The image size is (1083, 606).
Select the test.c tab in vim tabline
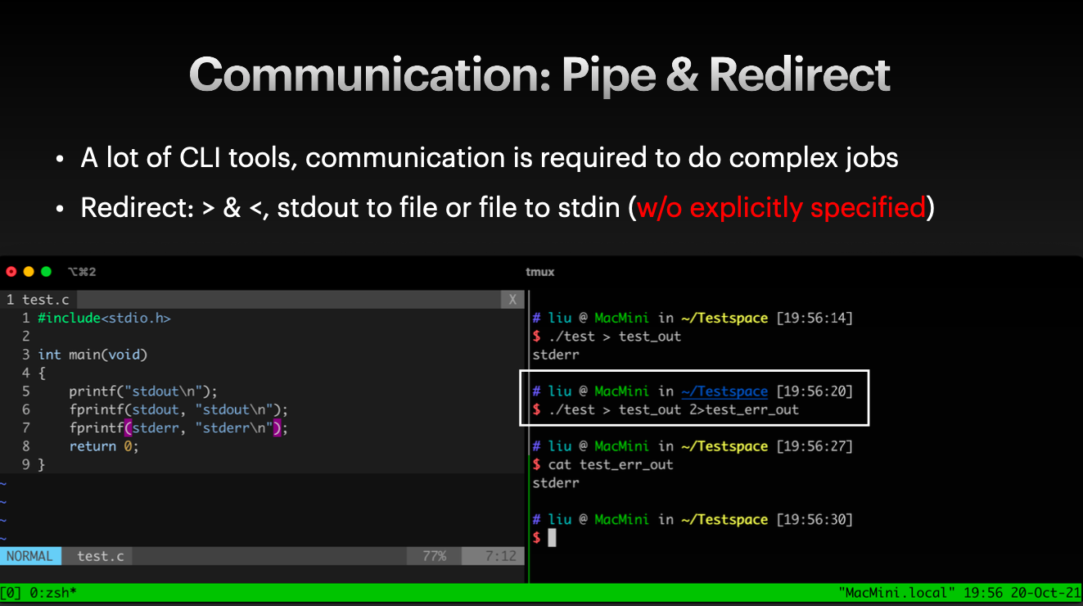38,300
